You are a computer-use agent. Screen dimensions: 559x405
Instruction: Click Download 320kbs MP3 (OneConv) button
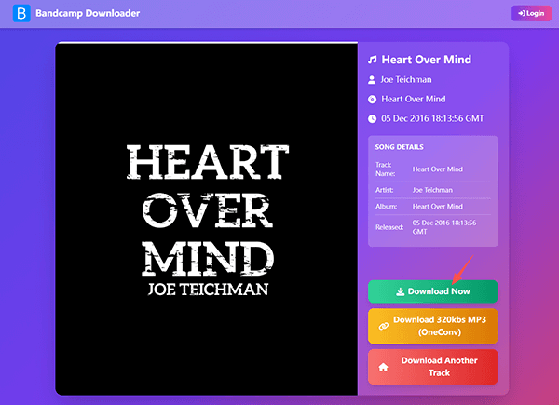433,326
